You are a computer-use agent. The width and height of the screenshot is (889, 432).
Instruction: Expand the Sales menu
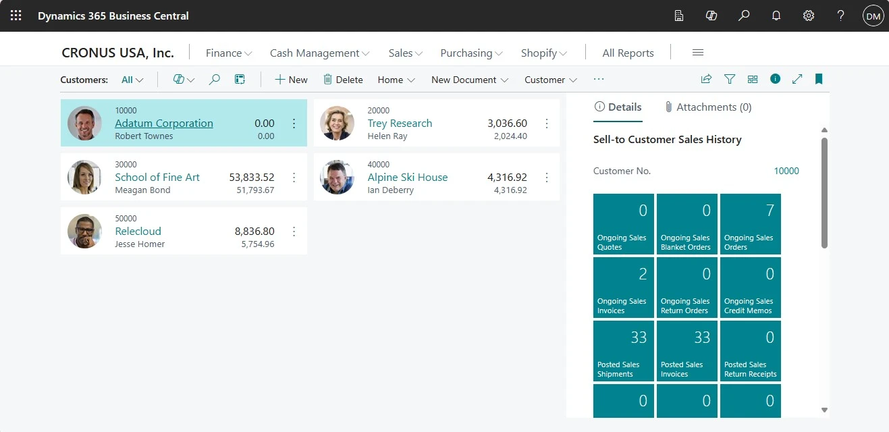coord(406,53)
